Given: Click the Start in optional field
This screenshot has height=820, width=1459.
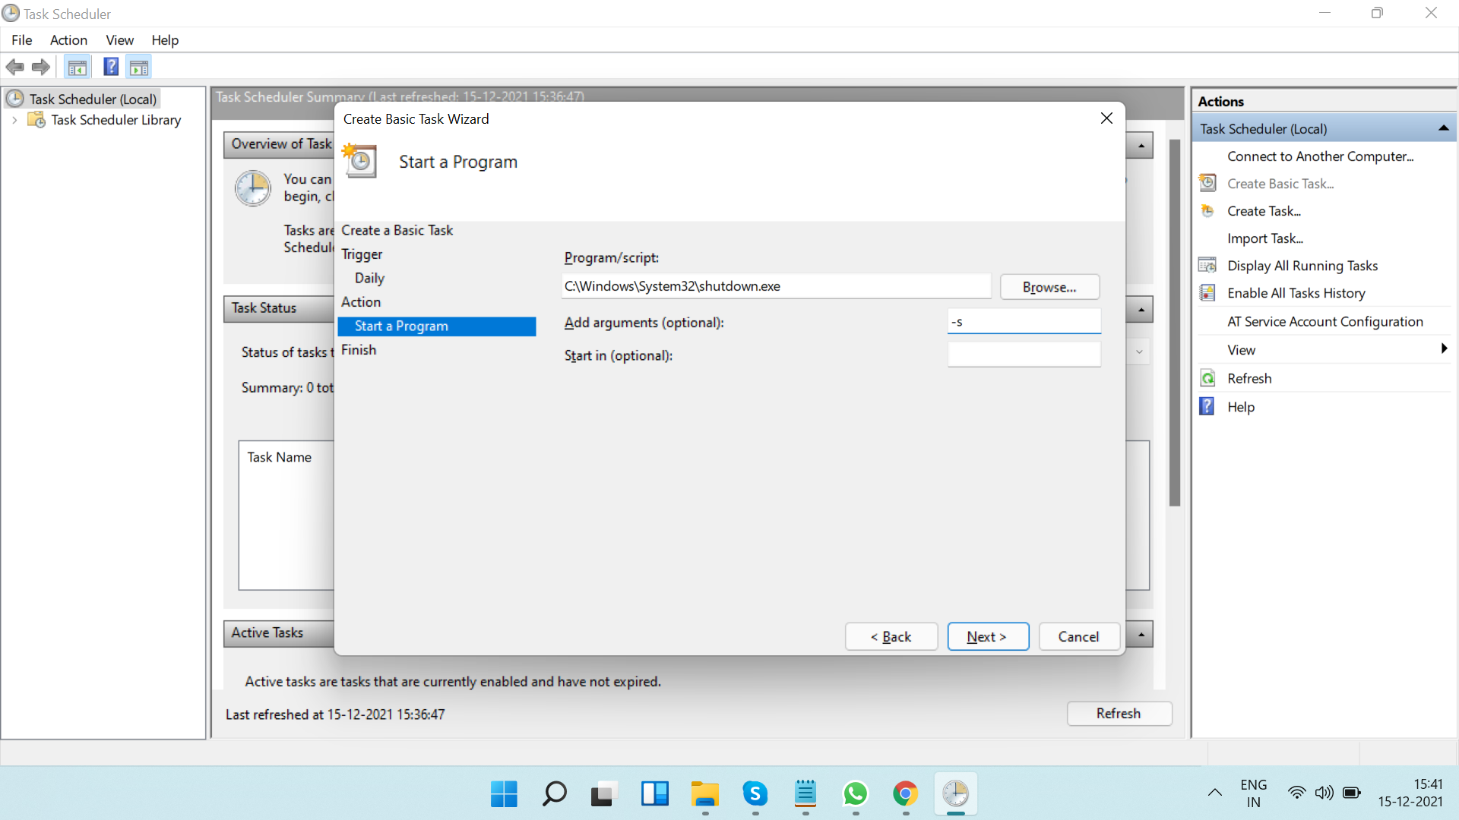Looking at the screenshot, I should (1024, 355).
